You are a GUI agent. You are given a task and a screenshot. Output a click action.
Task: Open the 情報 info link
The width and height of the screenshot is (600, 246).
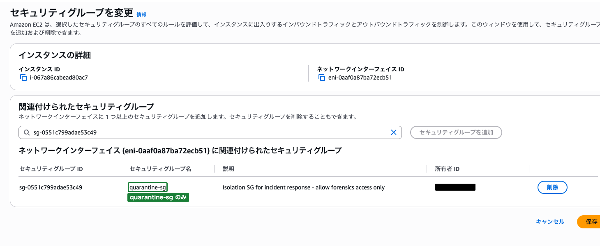[141, 14]
